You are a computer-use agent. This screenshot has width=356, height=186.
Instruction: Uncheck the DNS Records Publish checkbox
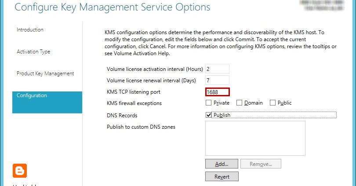pos(208,115)
